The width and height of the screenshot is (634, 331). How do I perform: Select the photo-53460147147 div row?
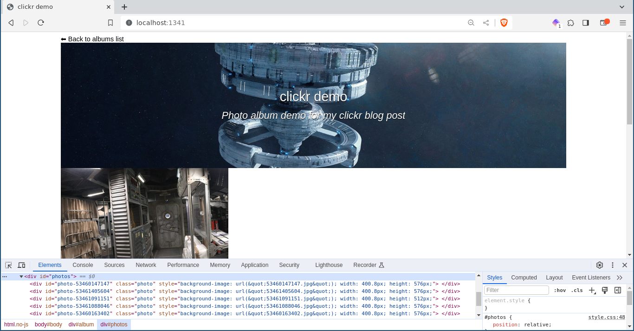coord(238,284)
